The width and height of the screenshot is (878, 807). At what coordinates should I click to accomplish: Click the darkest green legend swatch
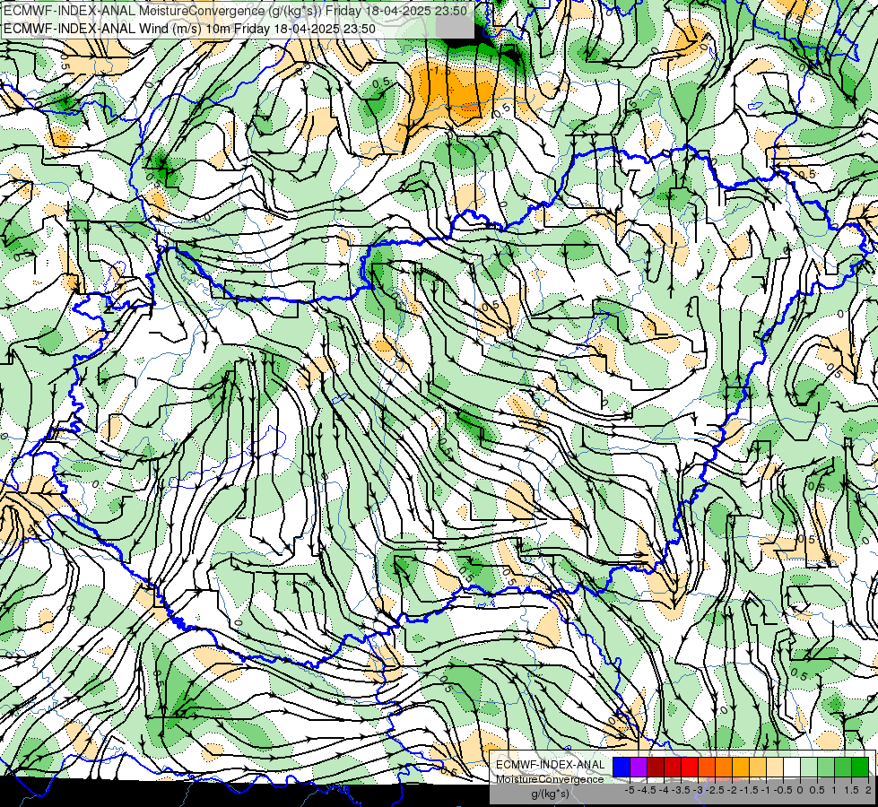coord(860,767)
